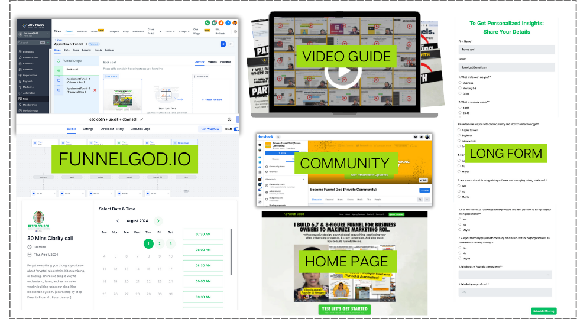This screenshot has width=577, height=319.
Task: Switch to the Funnels tab
Action: (x=70, y=32)
